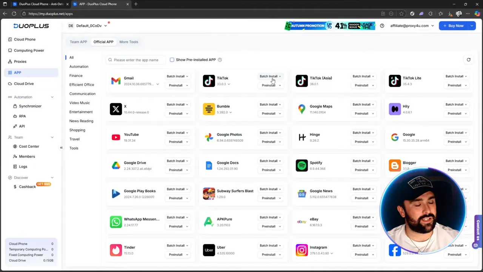Screen dimensions: 483x272
Task: Open Proxies in sidebar
Action: (31, 62)
